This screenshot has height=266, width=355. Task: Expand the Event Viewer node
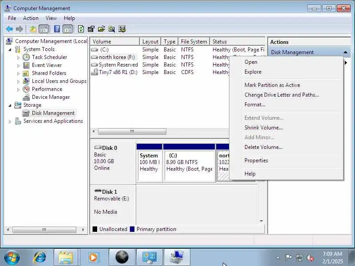pos(18,66)
